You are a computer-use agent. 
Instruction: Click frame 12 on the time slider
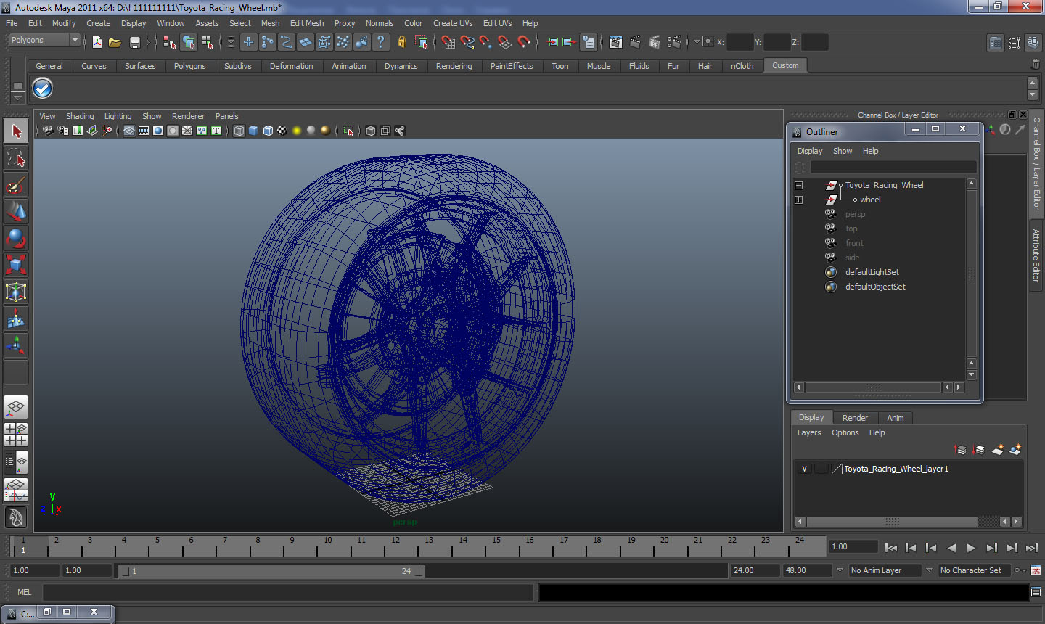pyautogui.click(x=396, y=546)
